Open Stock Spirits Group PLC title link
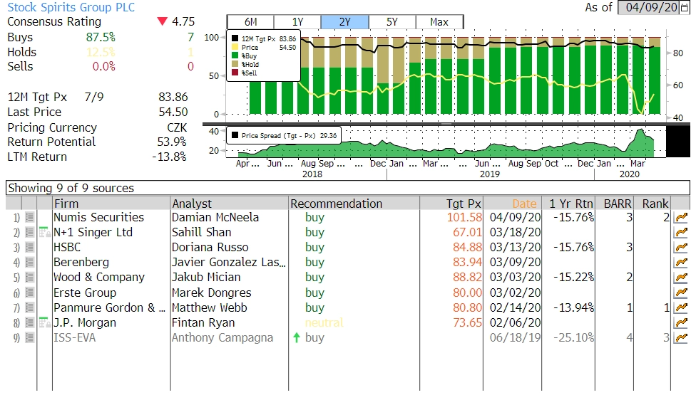 point(71,7)
